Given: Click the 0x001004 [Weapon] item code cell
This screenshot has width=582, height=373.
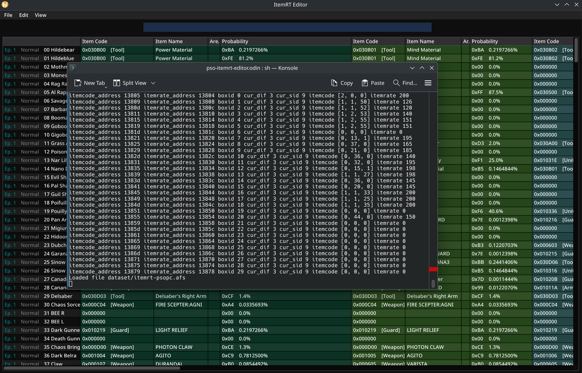Looking at the screenshot, I should click(x=117, y=356).
